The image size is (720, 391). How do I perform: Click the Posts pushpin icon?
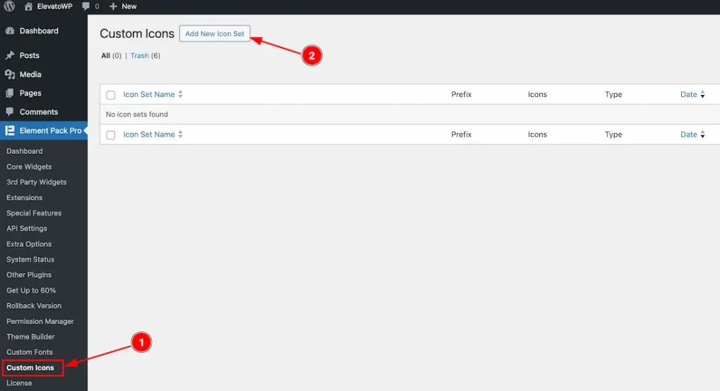(x=10, y=56)
